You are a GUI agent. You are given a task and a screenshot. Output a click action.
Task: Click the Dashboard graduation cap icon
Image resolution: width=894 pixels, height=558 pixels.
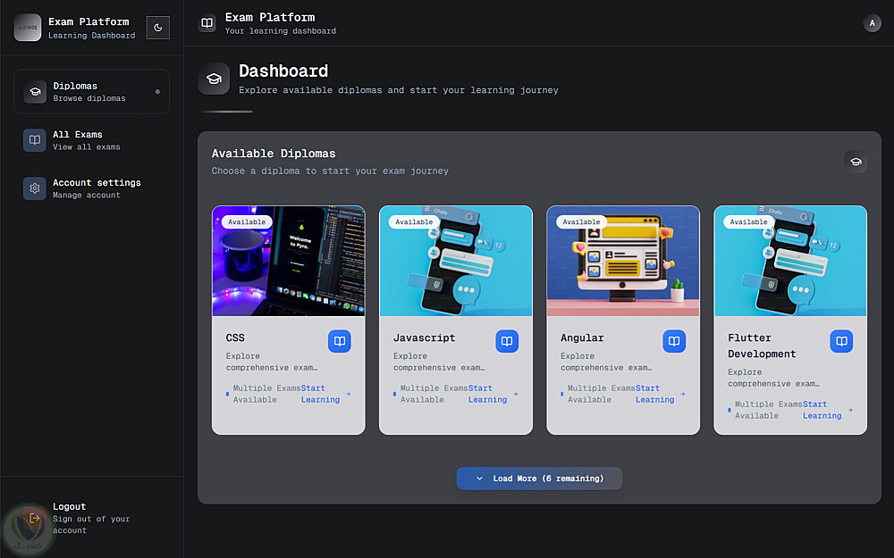click(x=214, y=79)
